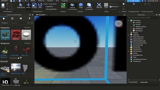Switch to the VER ribbon tab
This screenshot has height=90, width=160.
57,1
